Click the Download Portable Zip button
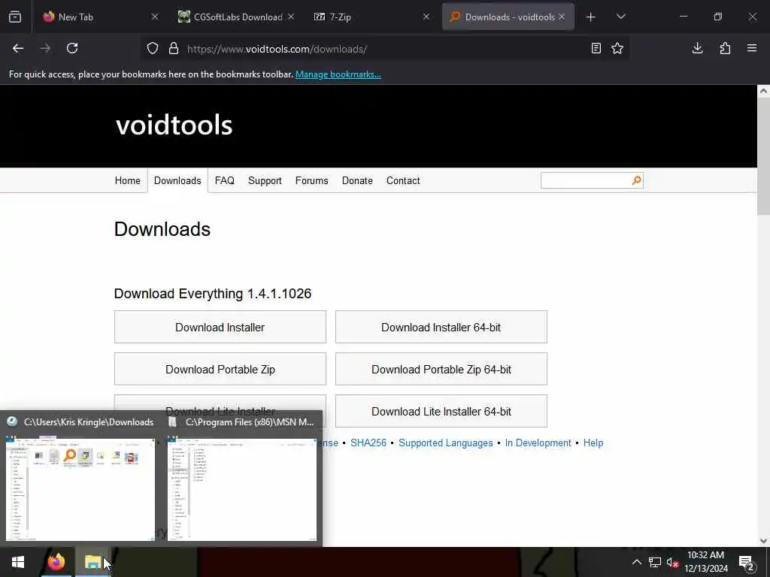770x577 pixels. point(220,369)
